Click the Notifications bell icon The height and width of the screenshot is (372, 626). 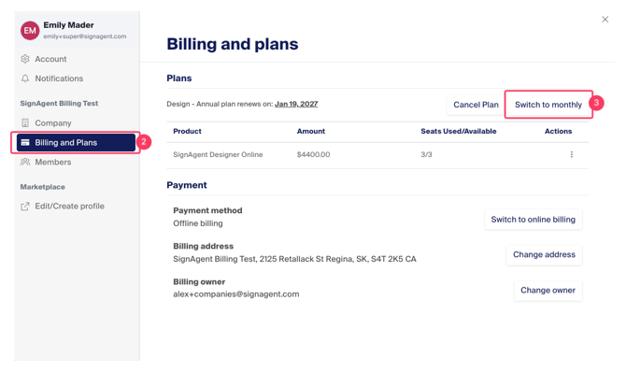coord(25,79)
